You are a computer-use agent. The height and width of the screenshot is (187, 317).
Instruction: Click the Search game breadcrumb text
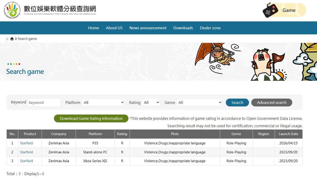pos(27,39)
